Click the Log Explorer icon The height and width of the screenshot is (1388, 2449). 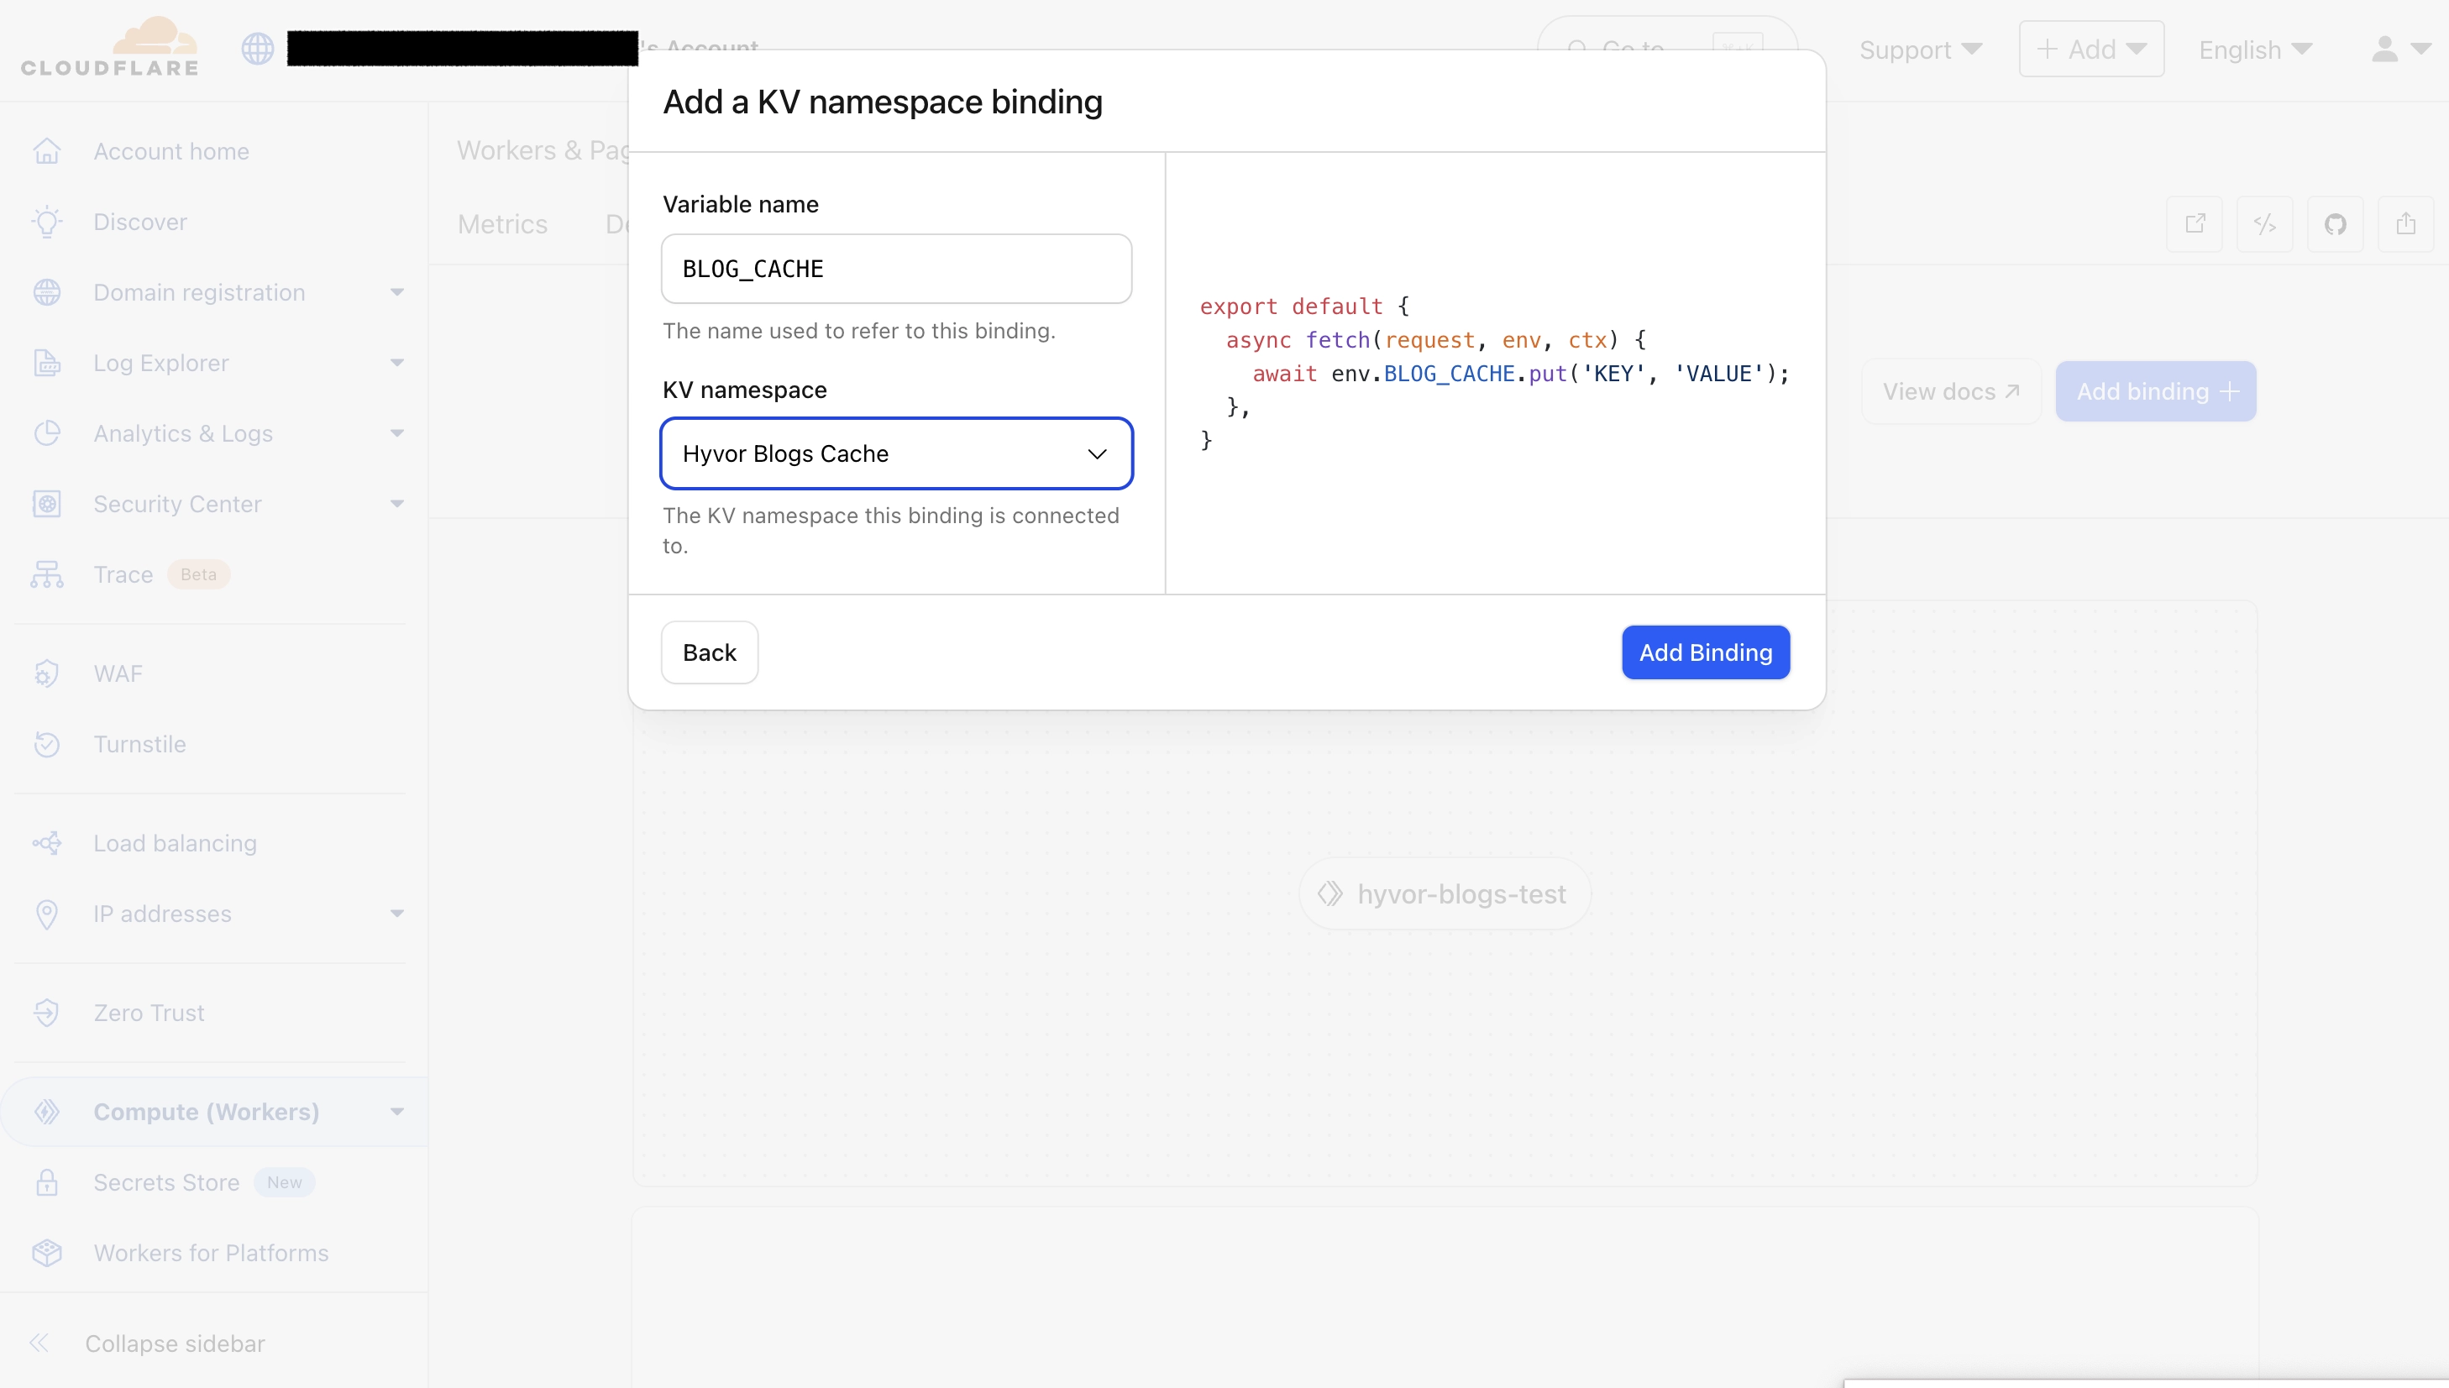click(47, 364)
